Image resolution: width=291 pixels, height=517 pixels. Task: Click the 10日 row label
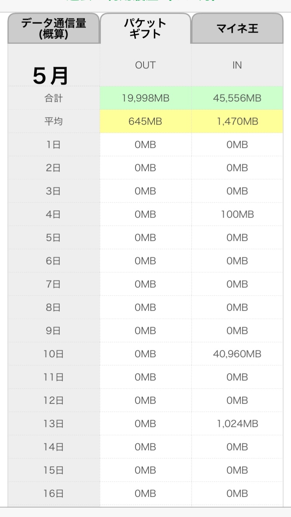[x=54, y=354]
